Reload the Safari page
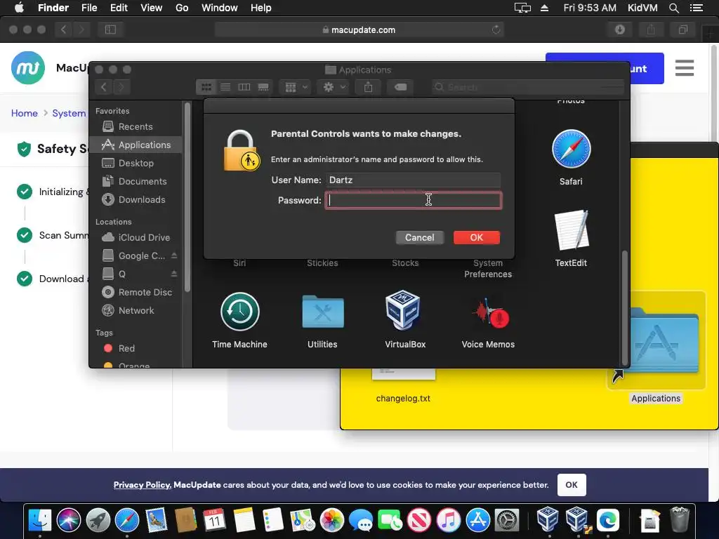 (x=496, y=29)
